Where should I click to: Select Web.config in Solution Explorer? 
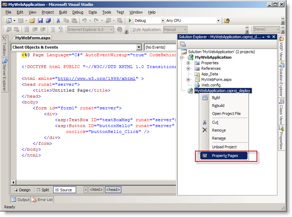211,85
